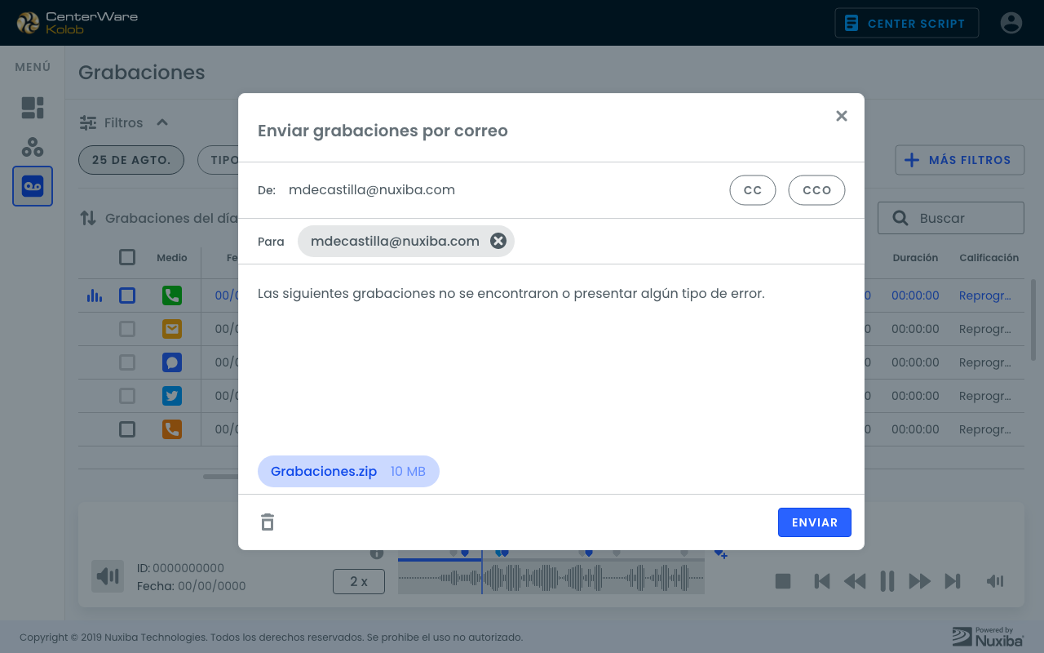Viewport: 1044px width, 653px height.
Task: Click the yellow email media icon
Action: point(172,329)
